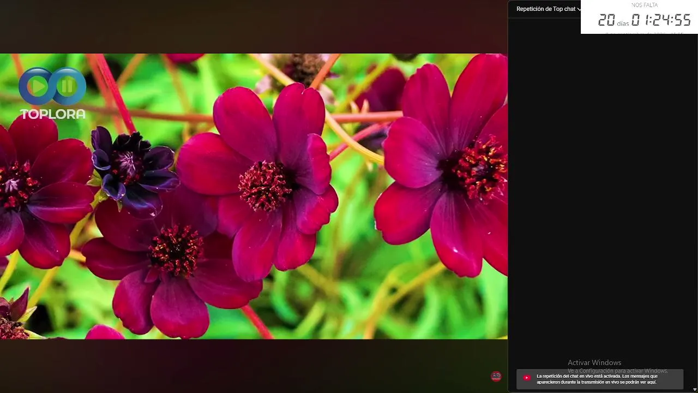Screen dimensions: 698x393
Task: Click the "NOS FALTA" countdown label
Action: pos(645,5)
